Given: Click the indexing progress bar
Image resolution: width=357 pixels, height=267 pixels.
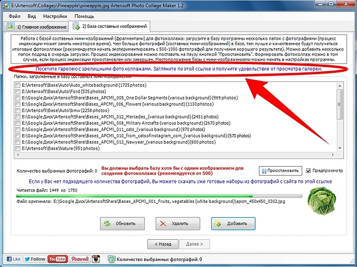Looking at the screenshot, I should point(159,196).
